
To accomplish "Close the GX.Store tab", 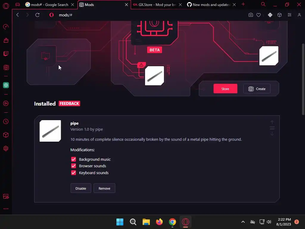I will [x=180, y=5].
